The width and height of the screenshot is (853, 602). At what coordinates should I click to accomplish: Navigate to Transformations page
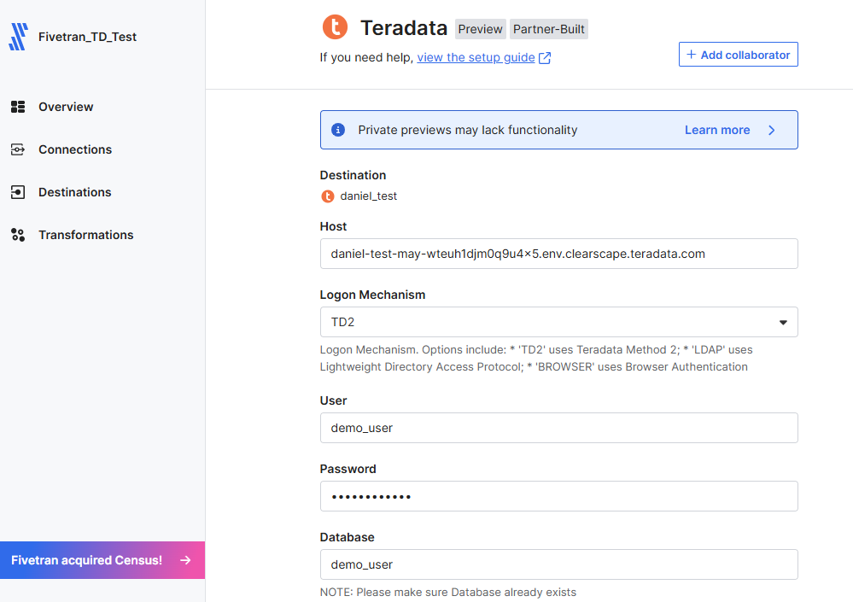pos(85,235)
